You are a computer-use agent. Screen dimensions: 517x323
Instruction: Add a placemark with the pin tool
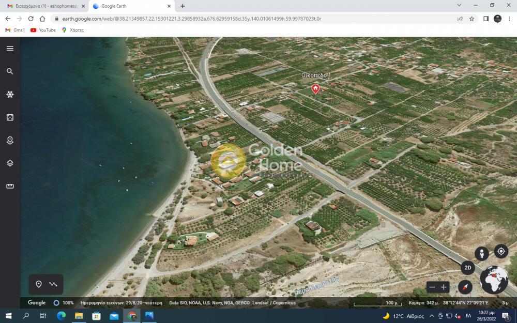pyautogui.click(x=39, y=284)
